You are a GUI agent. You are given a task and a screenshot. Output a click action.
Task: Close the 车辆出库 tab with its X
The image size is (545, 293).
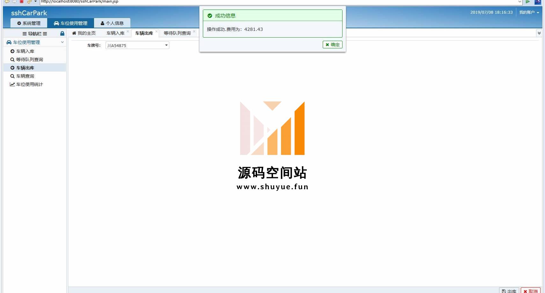[156, 31]
